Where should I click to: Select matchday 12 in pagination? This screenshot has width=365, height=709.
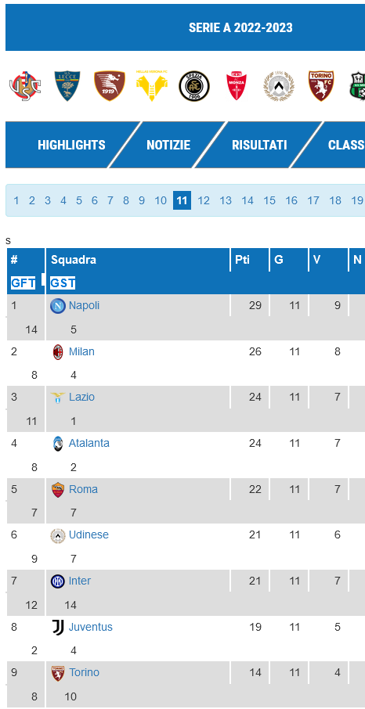204,201
